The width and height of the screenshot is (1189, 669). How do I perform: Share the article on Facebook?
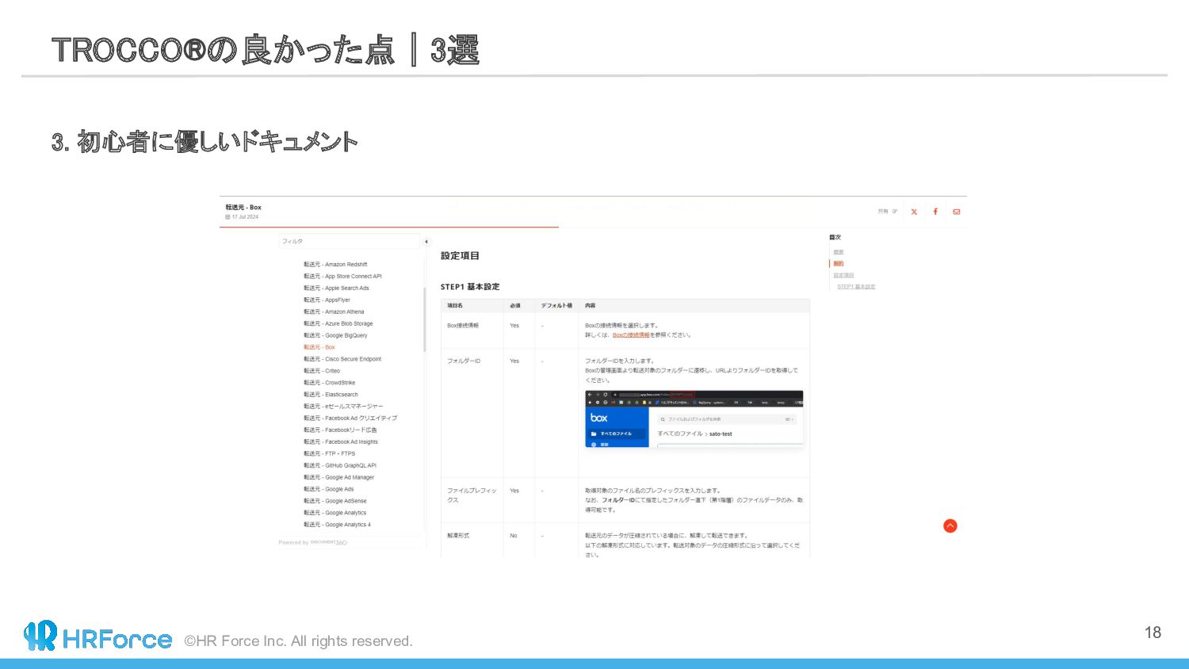coord(935,212)
